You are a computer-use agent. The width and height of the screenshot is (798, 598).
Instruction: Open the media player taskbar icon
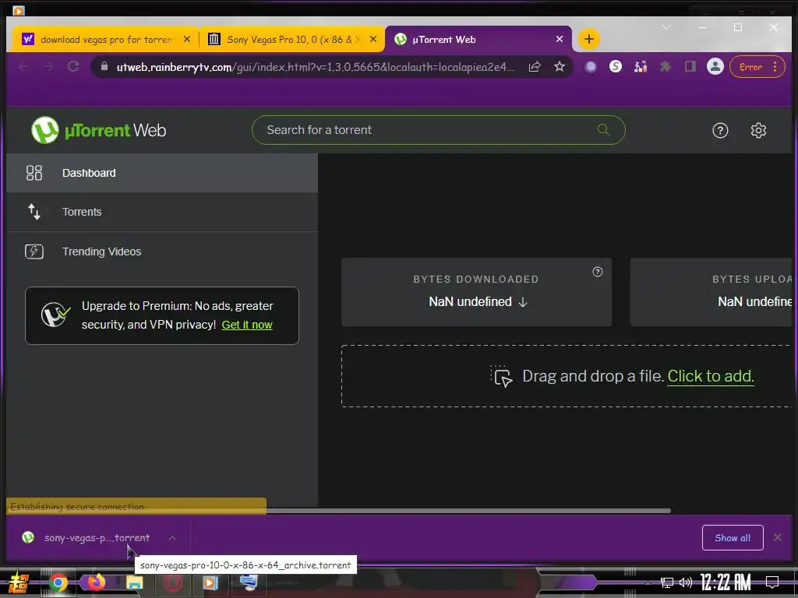210,582
